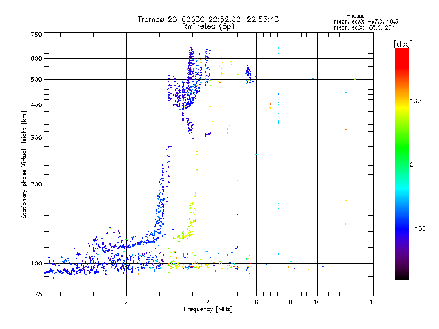Select the 'mean, sd,O: -97.8, 18.3' line
The height and width of the screenshot is (329, 439).
pos(365,21)
